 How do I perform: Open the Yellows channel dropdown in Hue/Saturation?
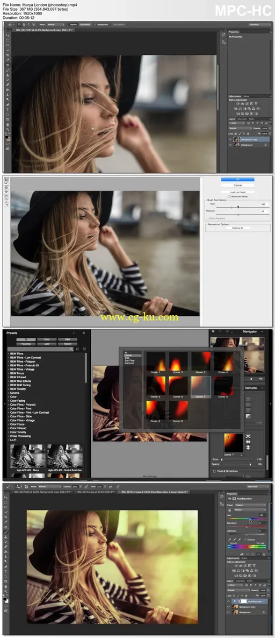[249, 509]
